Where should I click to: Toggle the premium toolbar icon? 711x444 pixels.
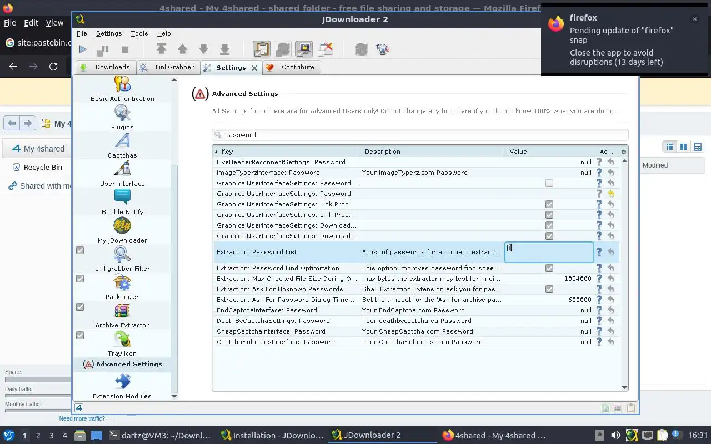[303, 49]
